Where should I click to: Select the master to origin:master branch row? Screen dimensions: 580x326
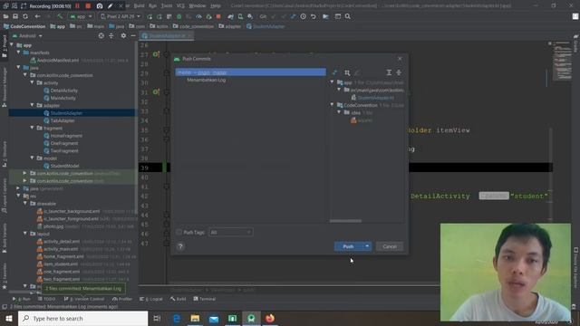[251, 72]
